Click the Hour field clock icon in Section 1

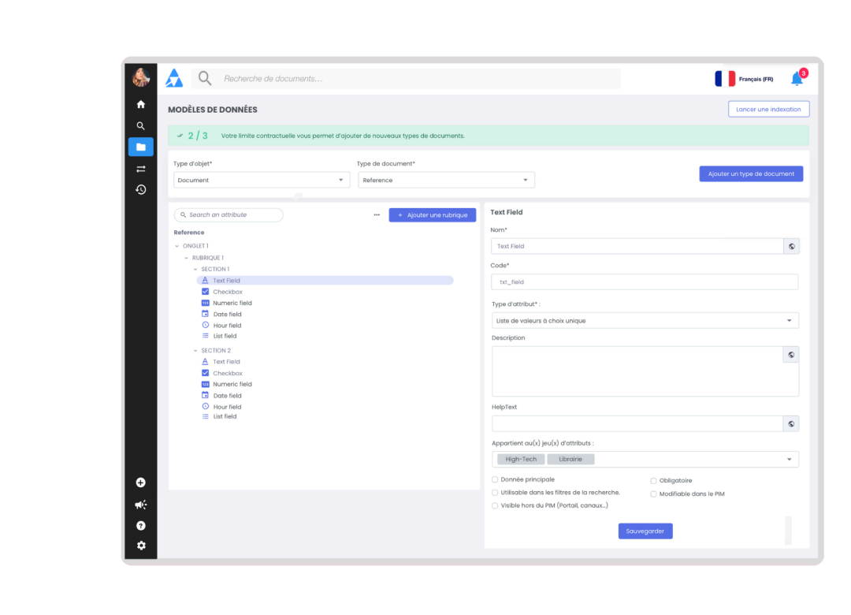205,325
